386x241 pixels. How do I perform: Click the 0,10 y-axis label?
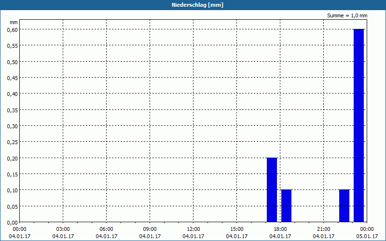[13, 190]
